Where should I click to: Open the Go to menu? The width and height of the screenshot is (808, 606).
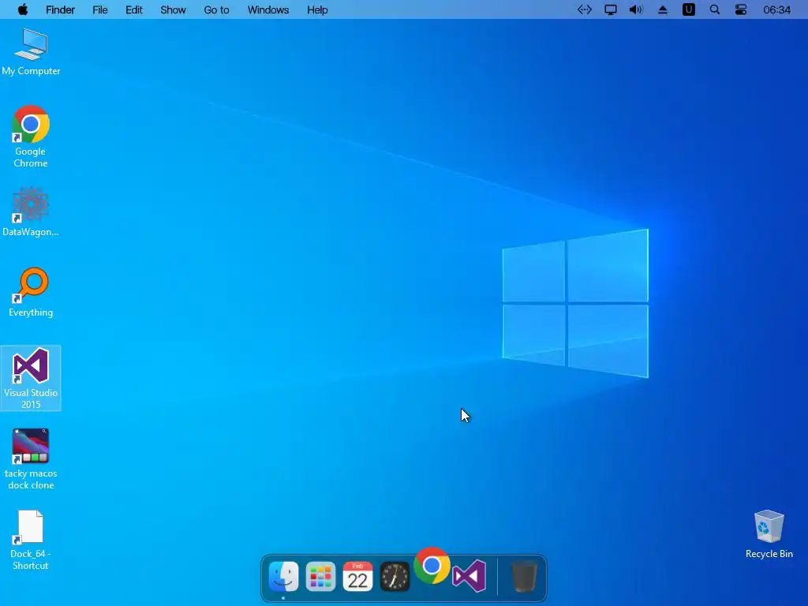click(x=216, y=9)
